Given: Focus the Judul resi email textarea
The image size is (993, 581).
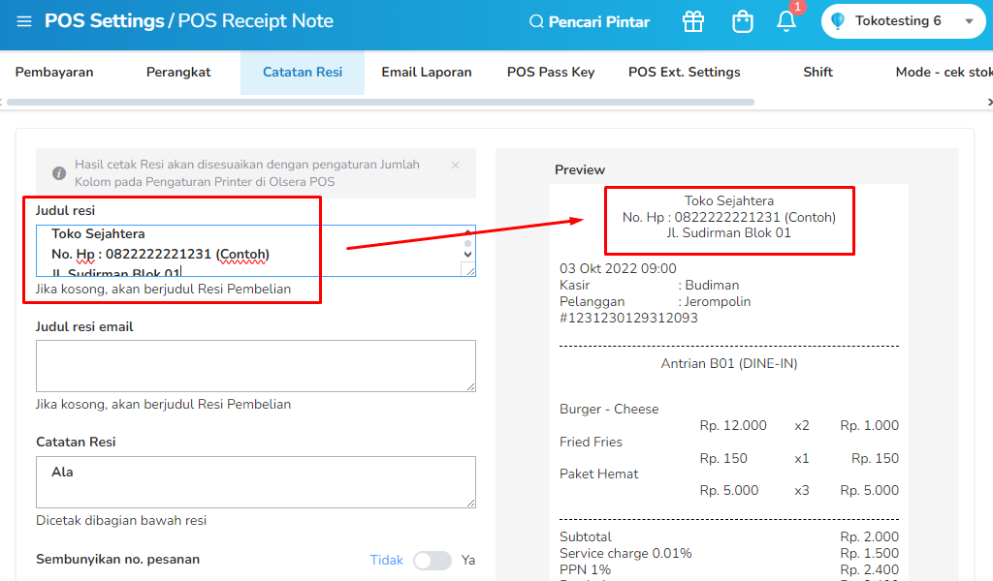Looking at the screenshot, I should [x=256, y=366].
